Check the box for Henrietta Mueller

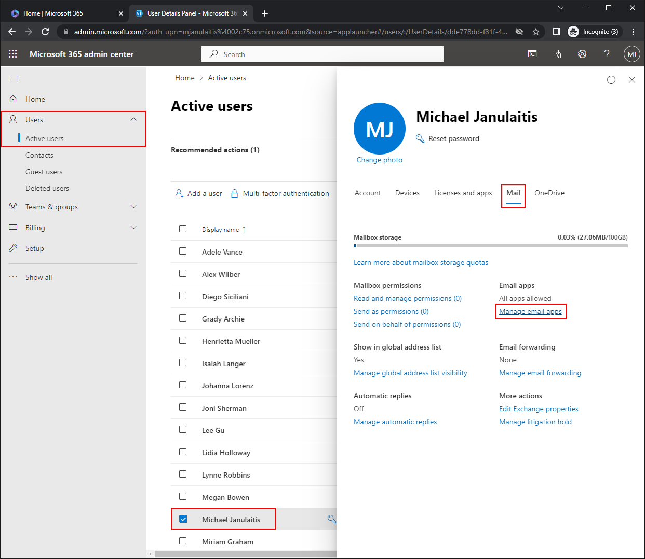(183, 340)
